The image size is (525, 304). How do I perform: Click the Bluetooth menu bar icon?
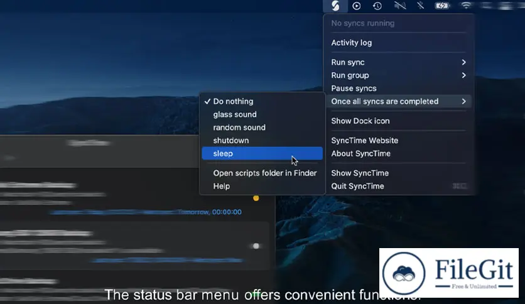click(x=421, y=6)
